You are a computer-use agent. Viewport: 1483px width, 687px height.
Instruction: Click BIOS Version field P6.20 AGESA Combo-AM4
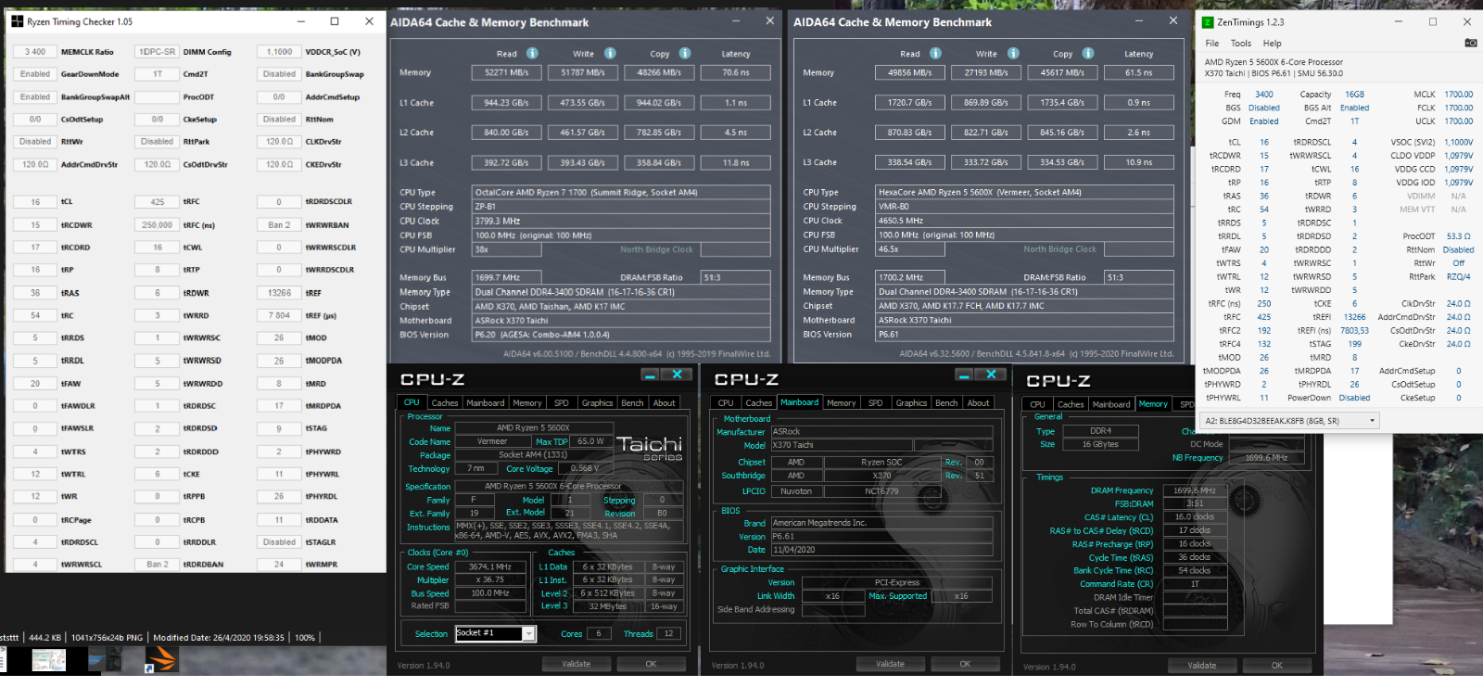click(622, 335)
